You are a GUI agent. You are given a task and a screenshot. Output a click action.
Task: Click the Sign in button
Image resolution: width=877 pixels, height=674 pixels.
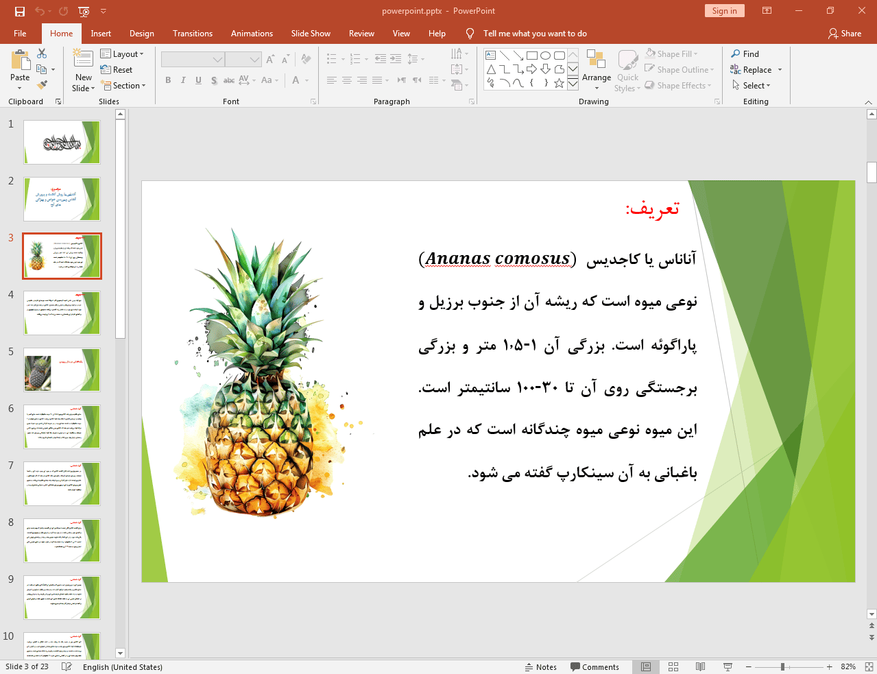tap(724, 11)
